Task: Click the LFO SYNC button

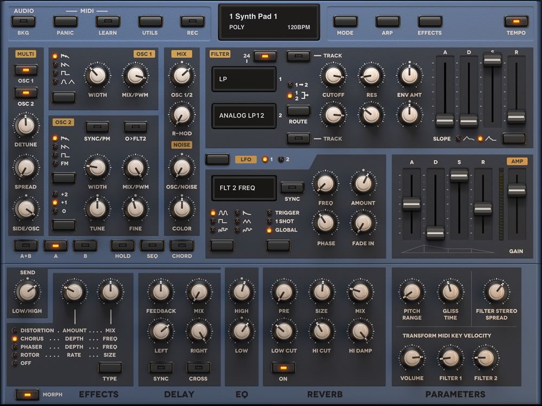Action: tap(292, 187)
